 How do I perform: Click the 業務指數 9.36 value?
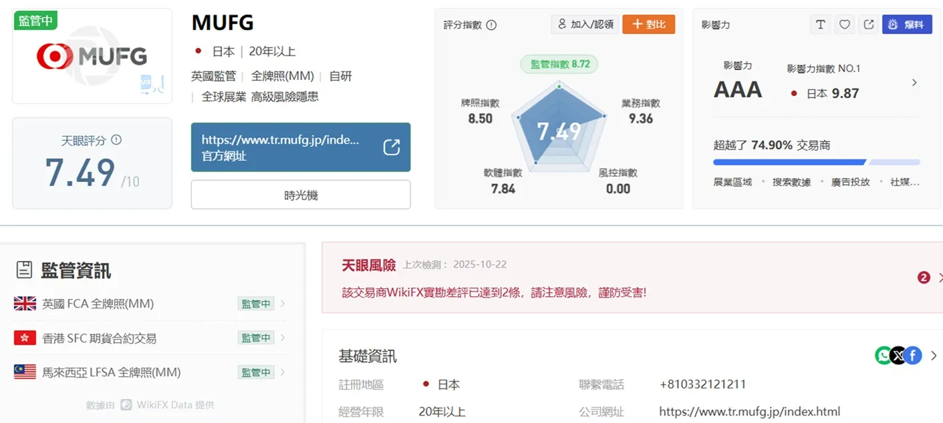641,119
